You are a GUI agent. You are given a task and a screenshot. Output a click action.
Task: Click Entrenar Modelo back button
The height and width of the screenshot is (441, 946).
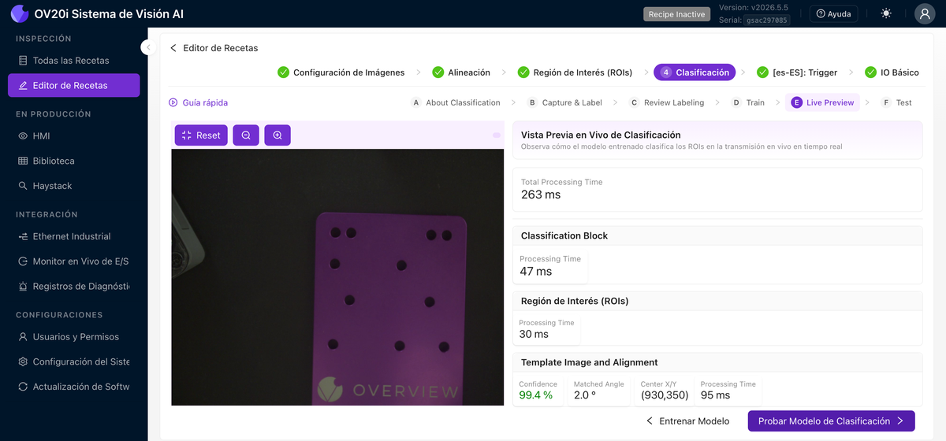tap(687, 421)
